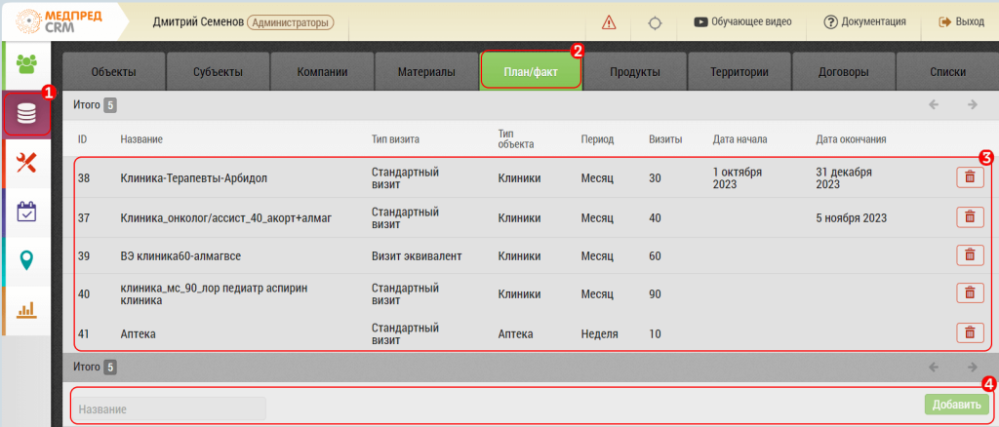This screenshot has height=427, width=999.
Task: Delete the Клиника-Терапевты-Арбидол row
Action: point(969,177)
